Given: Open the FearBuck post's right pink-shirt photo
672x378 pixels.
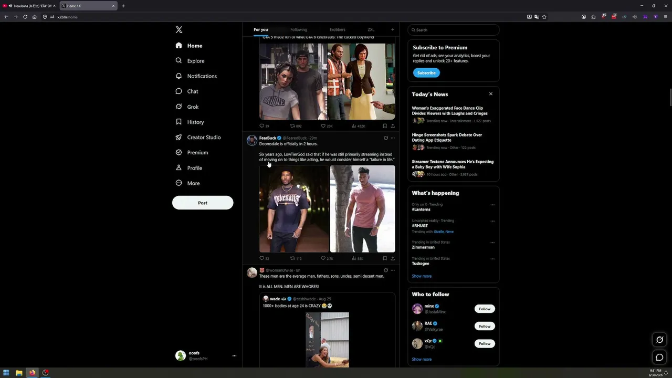Looking at the screenshot, I should (363, 209).
